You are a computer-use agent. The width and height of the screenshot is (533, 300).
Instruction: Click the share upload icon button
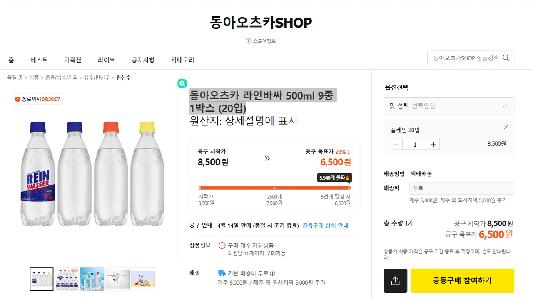coord(395,281)
